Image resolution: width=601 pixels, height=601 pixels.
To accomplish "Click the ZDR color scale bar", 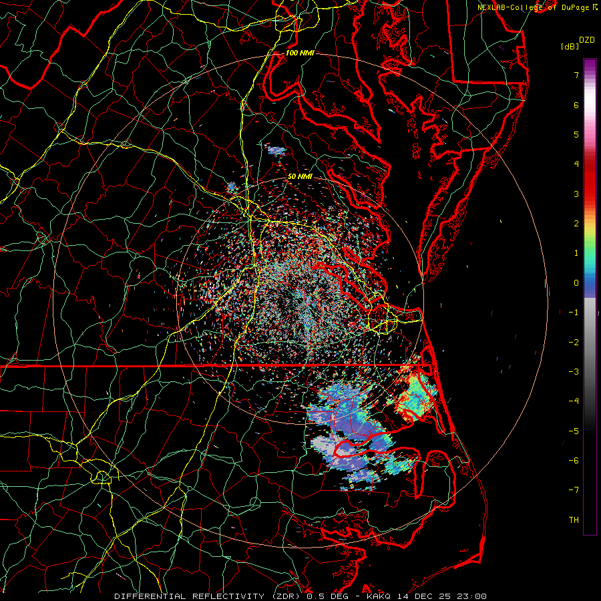I will coord(590,296).
